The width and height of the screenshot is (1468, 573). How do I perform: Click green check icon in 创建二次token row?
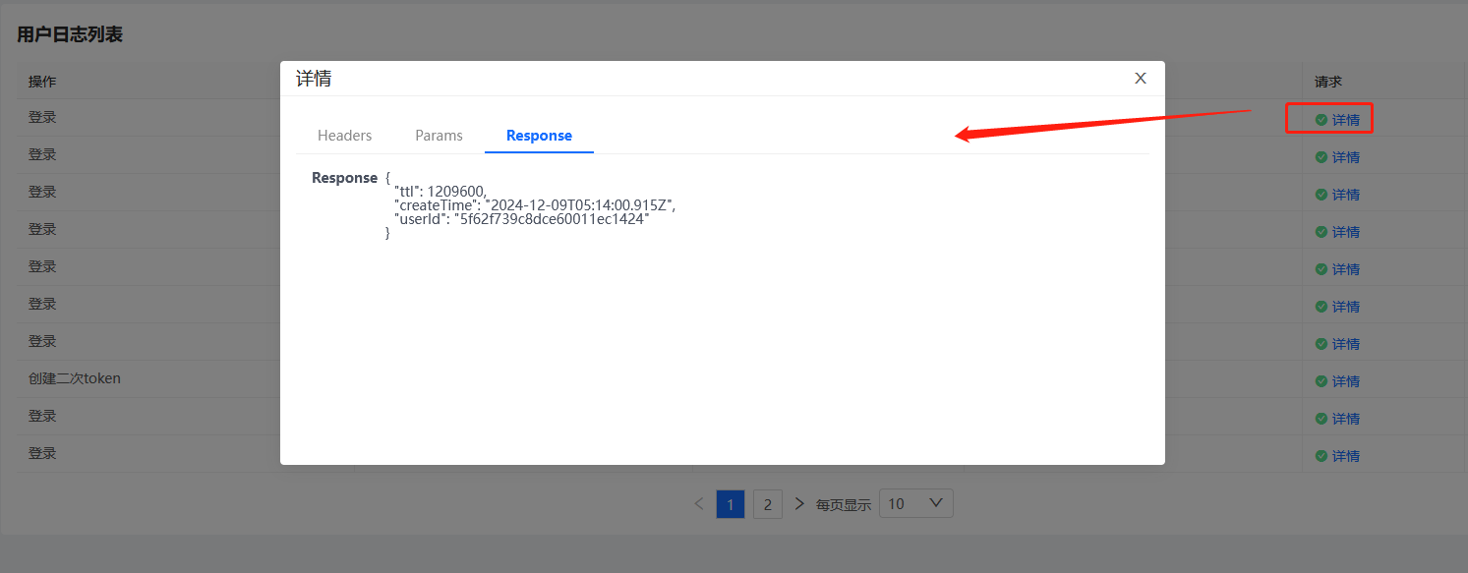point(1321,381)
